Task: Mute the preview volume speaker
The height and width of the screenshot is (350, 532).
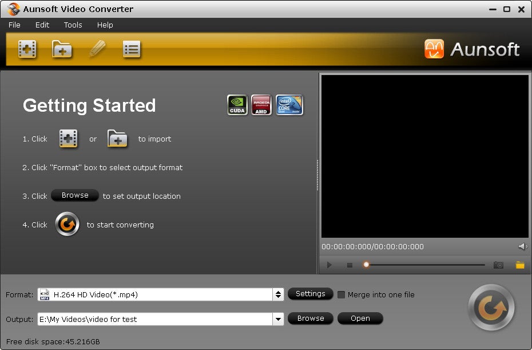Action: point(523,246)
